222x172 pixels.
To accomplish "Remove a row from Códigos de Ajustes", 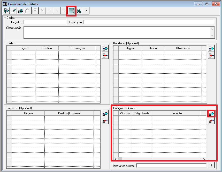I will point(211,121).
